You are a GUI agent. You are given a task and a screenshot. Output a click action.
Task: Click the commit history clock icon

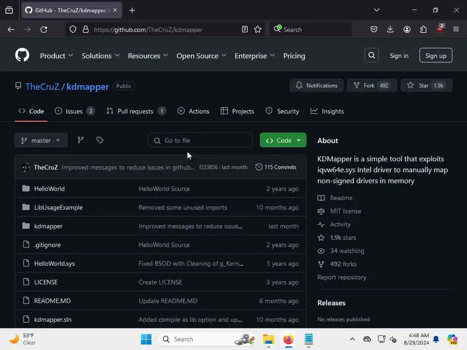pyautogui.click(x=259, y=167)
